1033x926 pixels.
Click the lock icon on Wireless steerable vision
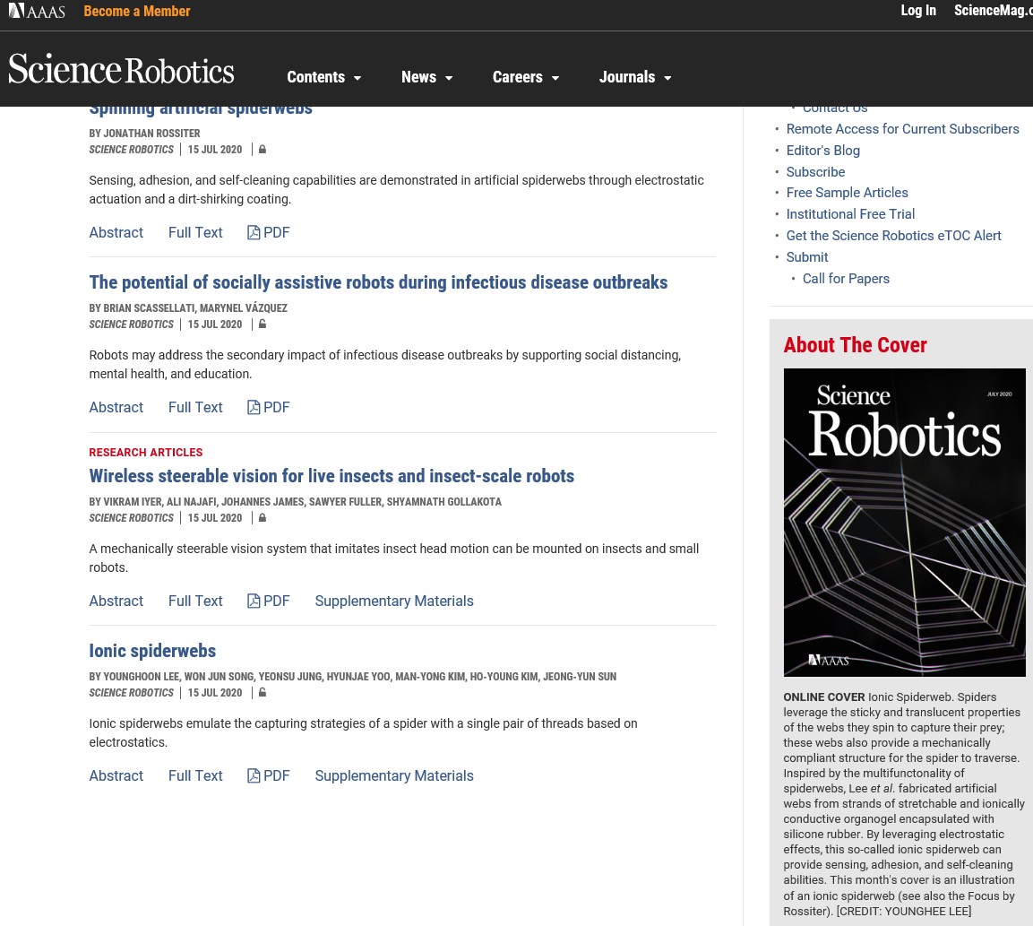(x=262, y=517)
